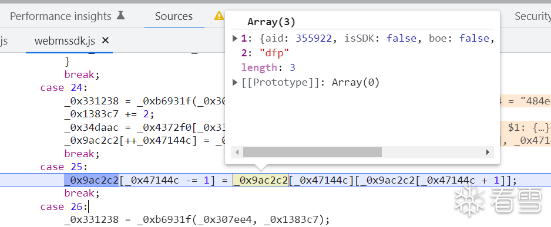Click the selected _0x9ac2c2 at line start
This screenshot has width=551, height=227.
click(92, 180)
